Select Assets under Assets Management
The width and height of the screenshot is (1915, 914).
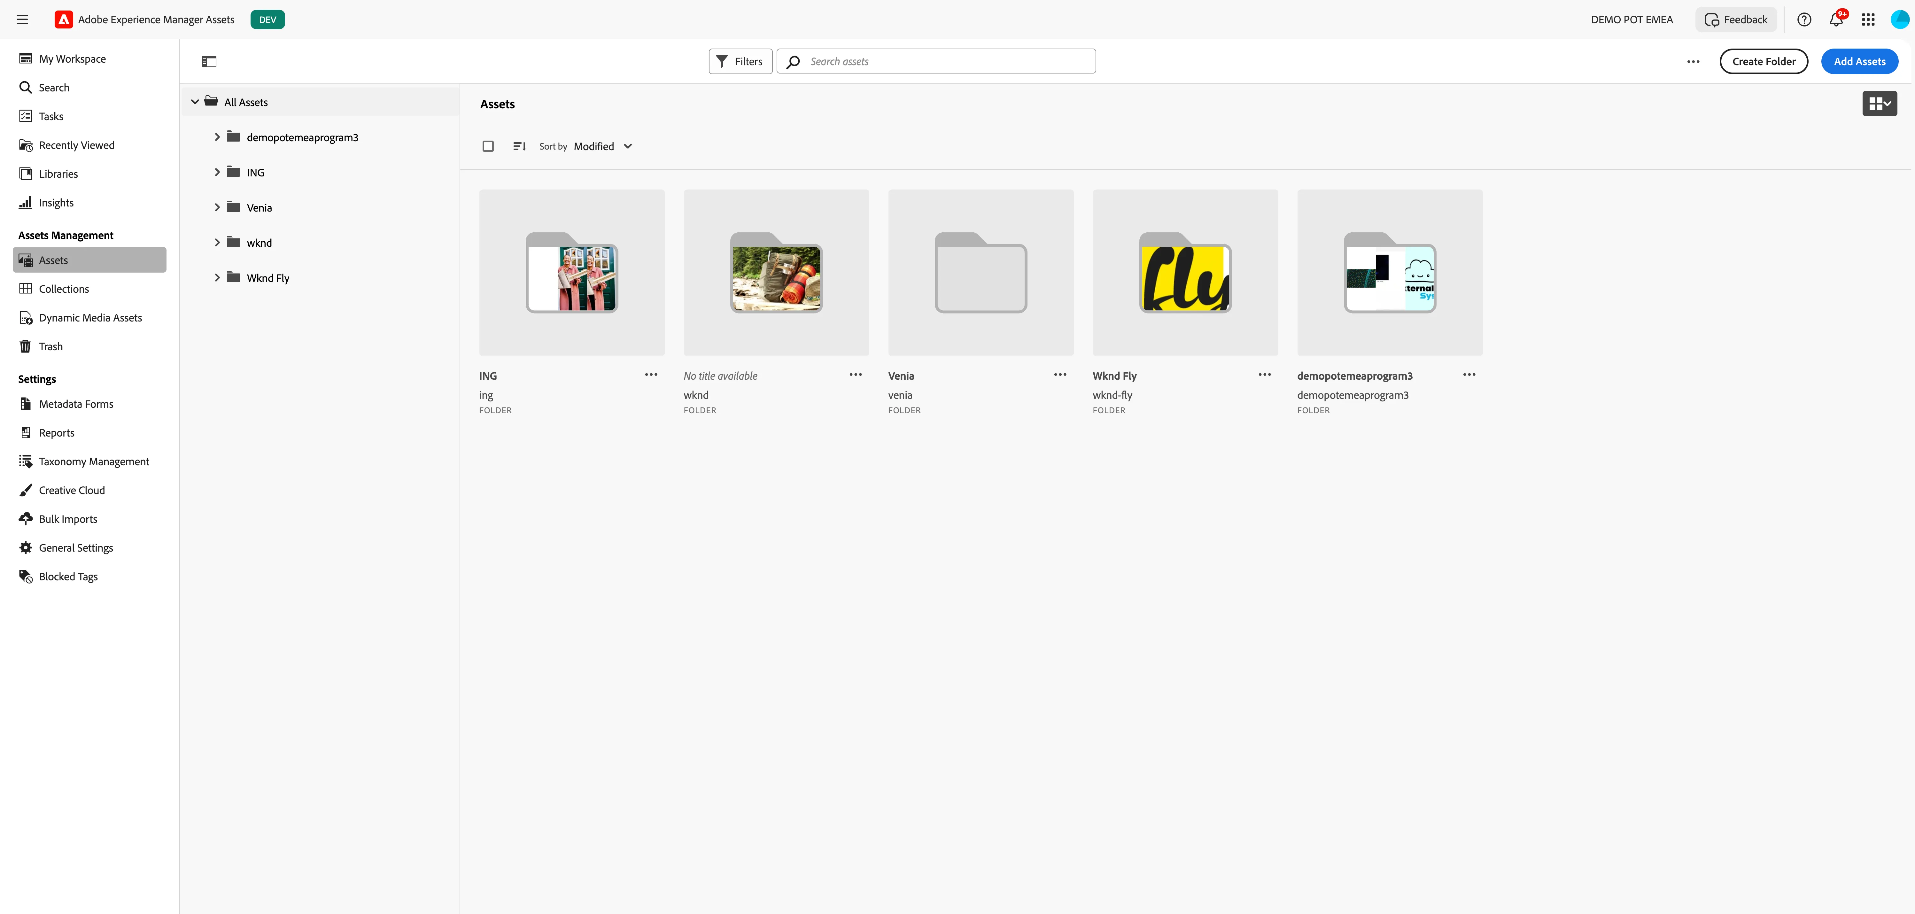(x=89, y=260)
